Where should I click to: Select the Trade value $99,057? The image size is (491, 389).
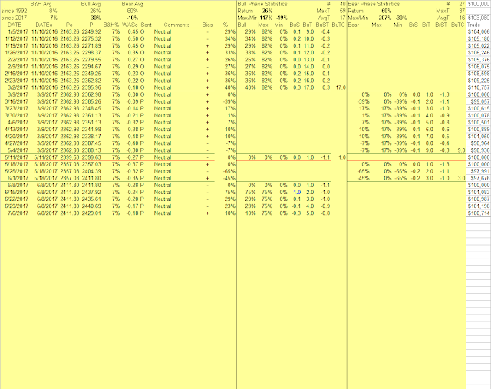[x=480, y=101]
